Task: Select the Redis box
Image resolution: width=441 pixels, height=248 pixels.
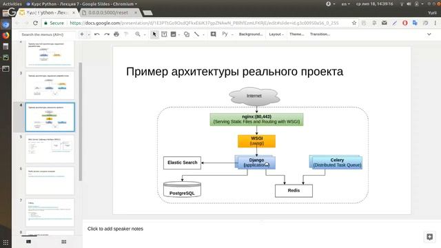Action: 294,191
